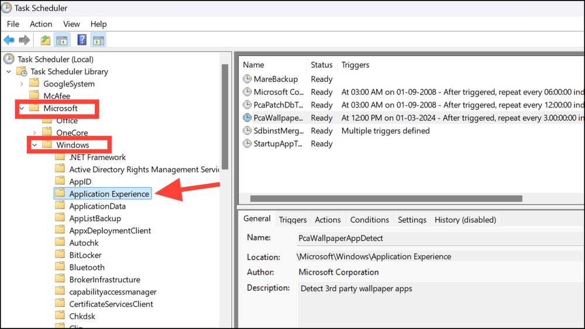Click the console tree vertical scrollbar
585x329 pixels.
tap(225, 117)
